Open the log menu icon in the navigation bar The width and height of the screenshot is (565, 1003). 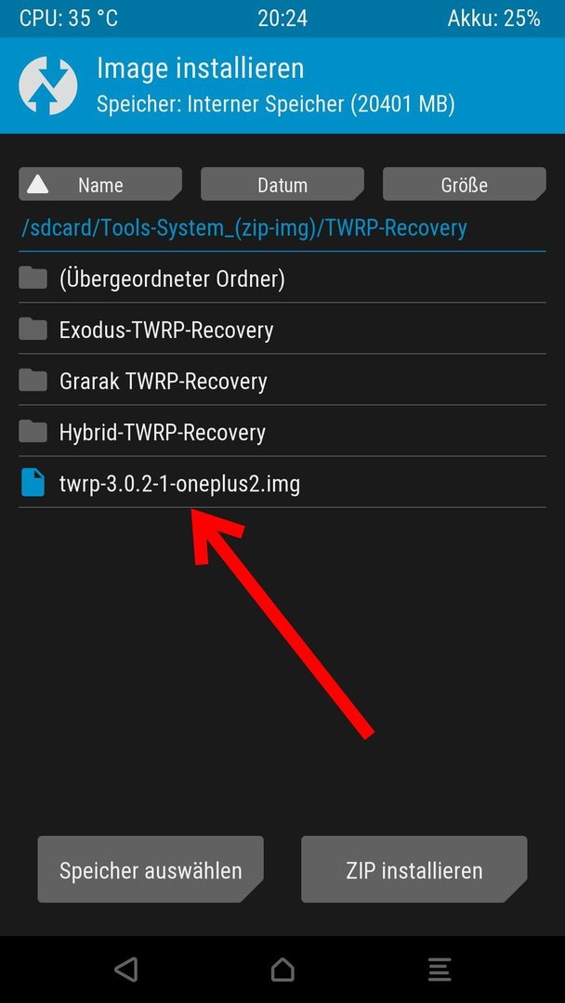pyautogui.click(x=439, y=970)
